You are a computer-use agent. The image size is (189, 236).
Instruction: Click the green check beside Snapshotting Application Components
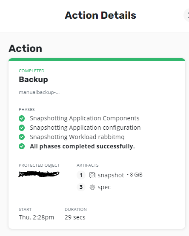click(x=22, y=118)
